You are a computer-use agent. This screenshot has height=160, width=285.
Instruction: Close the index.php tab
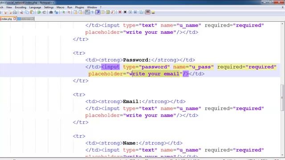pos(15,19)
